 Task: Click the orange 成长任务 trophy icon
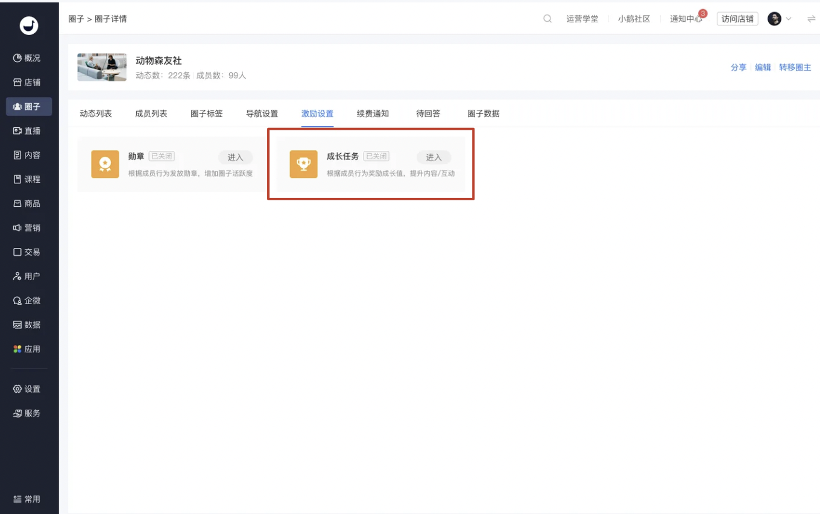(x=303, y=164)
